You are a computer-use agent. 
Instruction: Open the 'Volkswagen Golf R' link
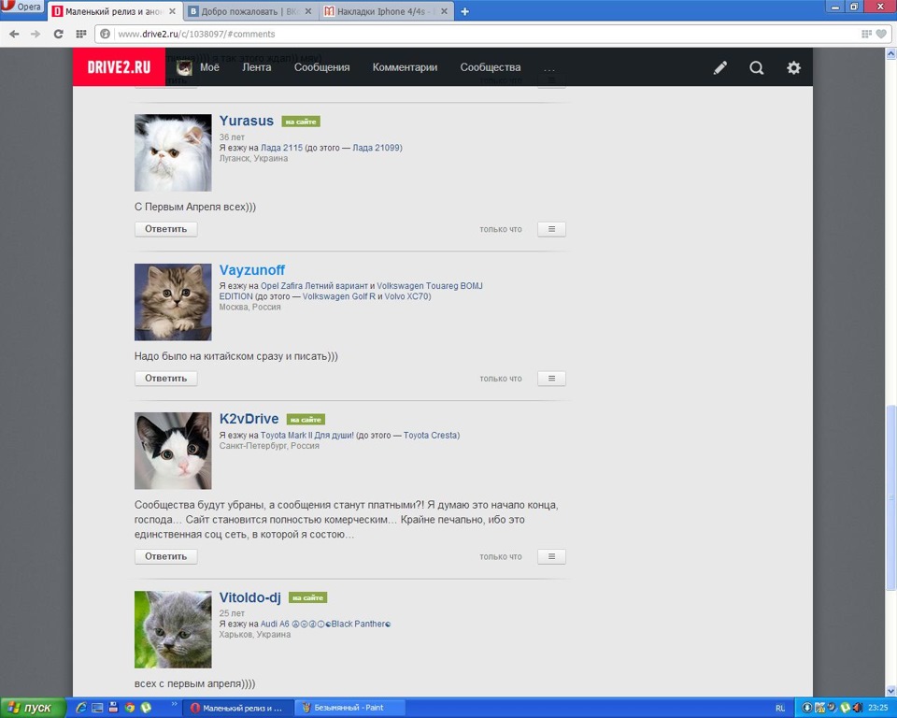tap(338, 296)
